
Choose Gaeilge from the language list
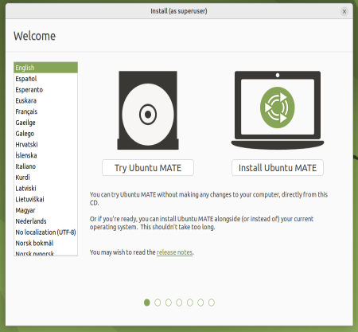[45, 123]
